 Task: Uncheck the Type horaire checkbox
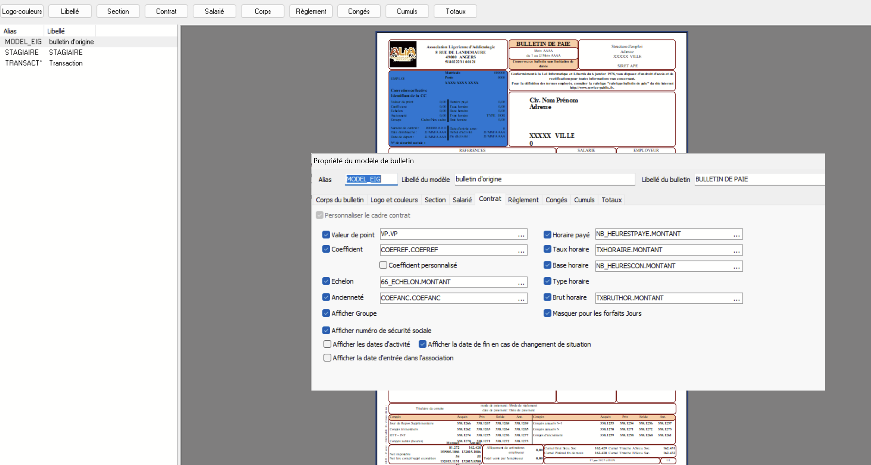pos(547,281)
